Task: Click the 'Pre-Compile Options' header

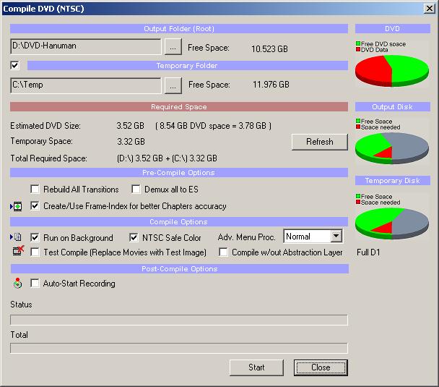Action: tap(179, 173)
